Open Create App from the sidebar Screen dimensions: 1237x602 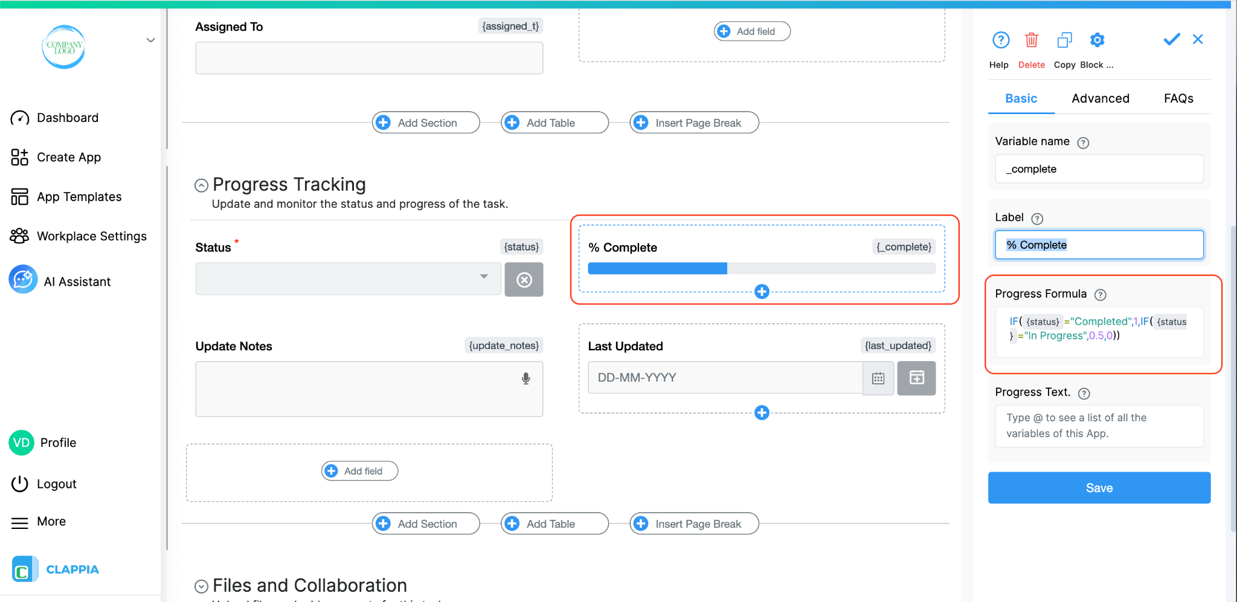(68, 157)
